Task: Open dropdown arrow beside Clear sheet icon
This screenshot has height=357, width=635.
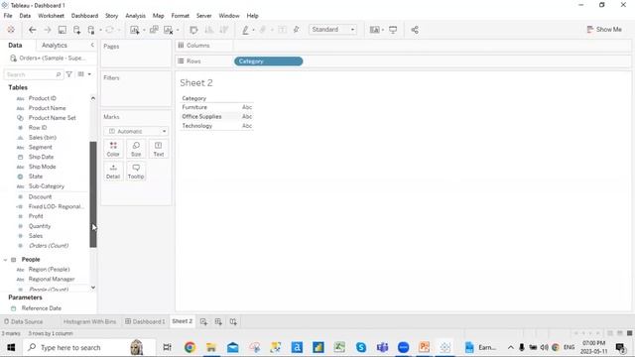Action: coord(178,30)
